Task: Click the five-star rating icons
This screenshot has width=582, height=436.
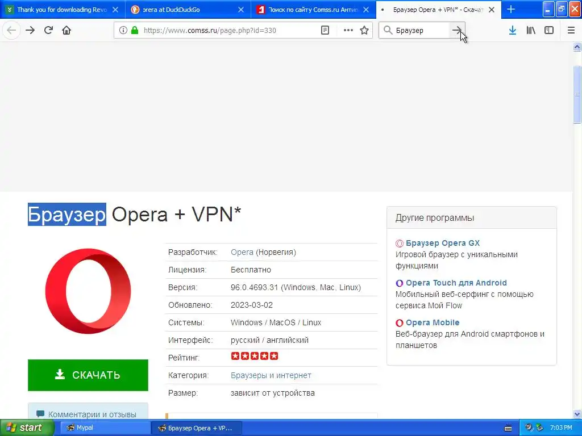Action: 254,357
